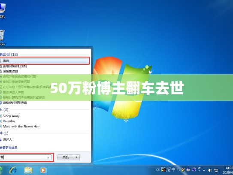
Task: Open 查看设备和打印机 search result
Action: [x=15, y=66]
